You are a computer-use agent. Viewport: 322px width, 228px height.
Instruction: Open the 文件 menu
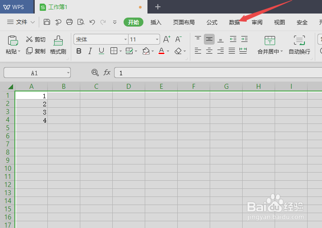tap(21, 22)
